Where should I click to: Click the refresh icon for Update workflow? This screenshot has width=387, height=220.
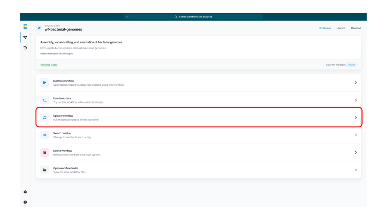pyautogui.click(x=45, y=118)
